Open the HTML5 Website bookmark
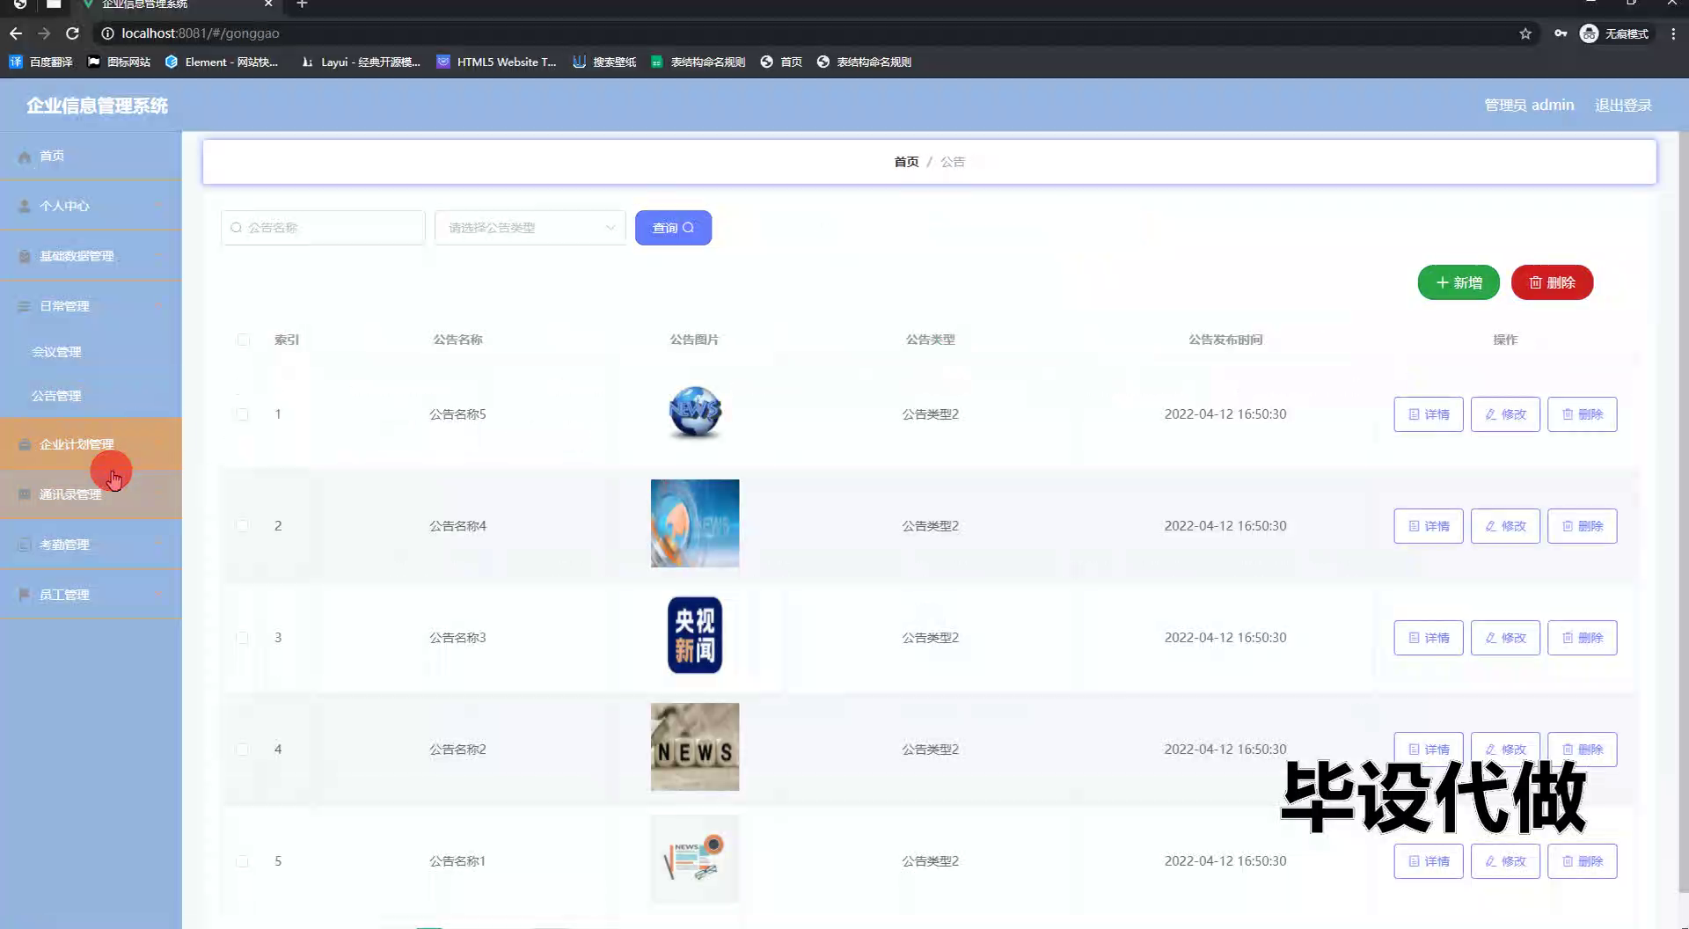The height and width of the screenshot is (929, 1689). click(x=496, y=62)
